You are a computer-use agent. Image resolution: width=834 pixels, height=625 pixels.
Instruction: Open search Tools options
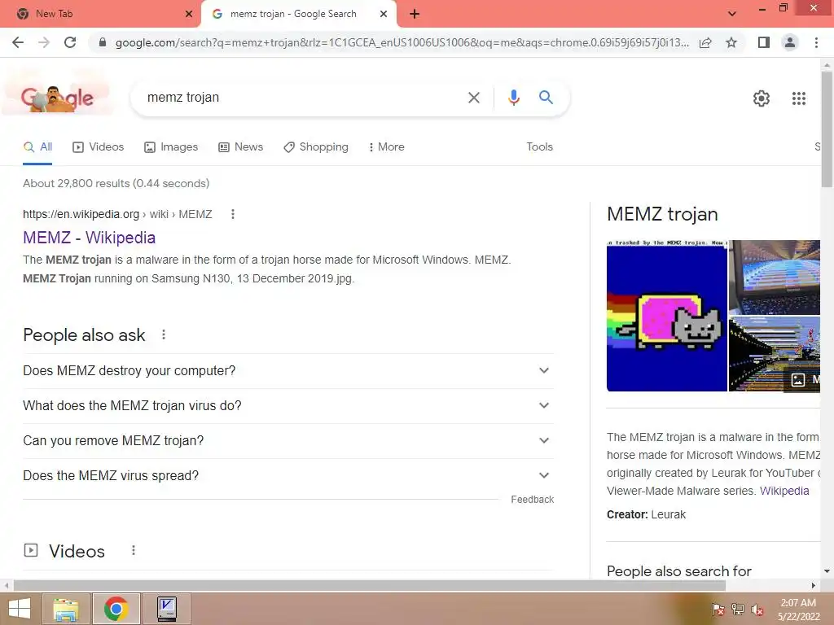tap(539, 146)
